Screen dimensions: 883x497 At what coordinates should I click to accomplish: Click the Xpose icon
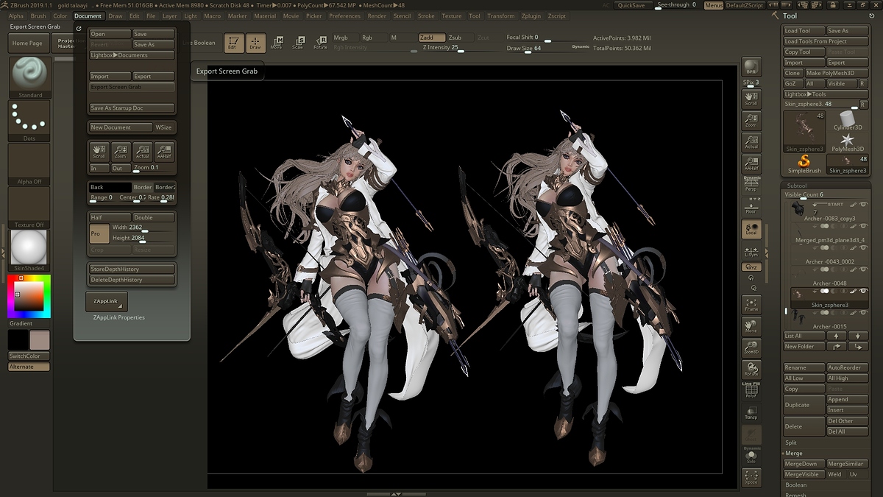[751, 478]
